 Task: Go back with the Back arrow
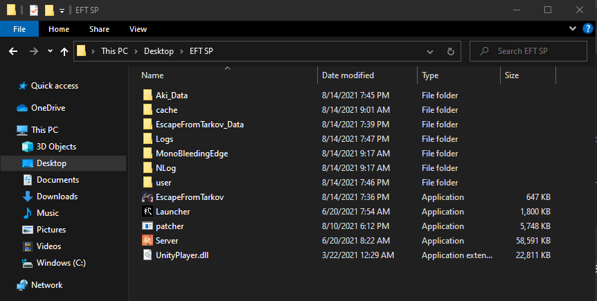13,51
